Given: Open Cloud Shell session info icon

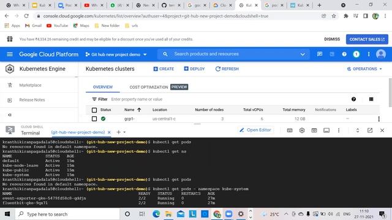Looking at the screenshot, I should 326,130.
